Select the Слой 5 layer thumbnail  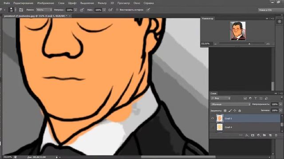point(220,118)
